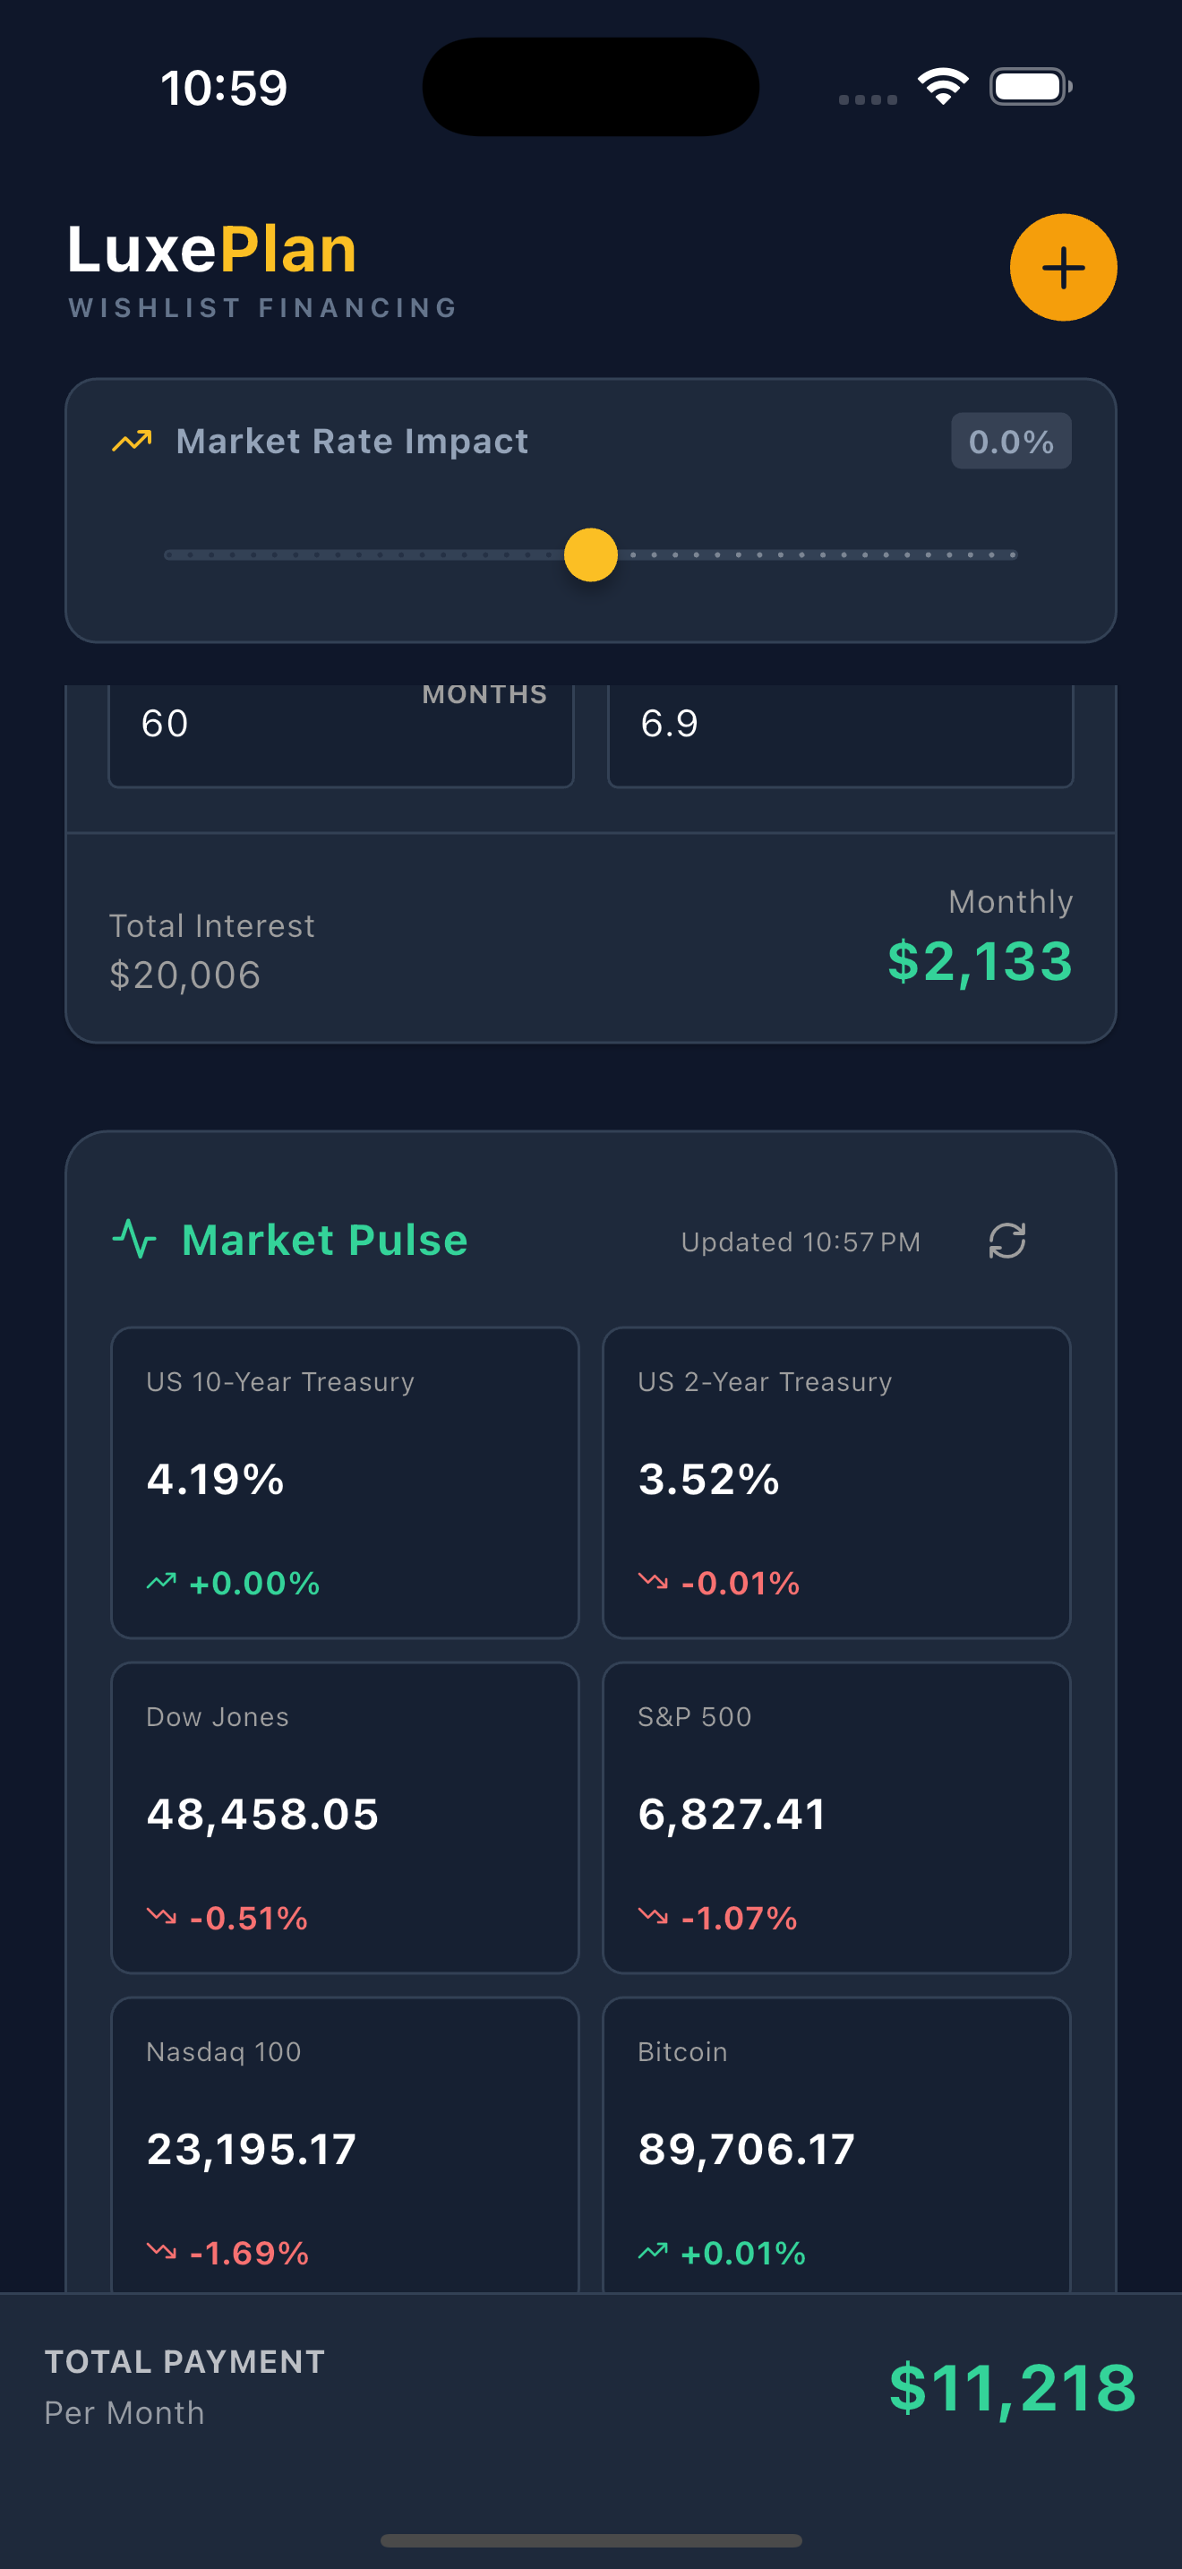Viewport: 1182px width, 2569px height.
Task: Open the US 2-Year Treasury card
Action: [x=836, y=1482]
